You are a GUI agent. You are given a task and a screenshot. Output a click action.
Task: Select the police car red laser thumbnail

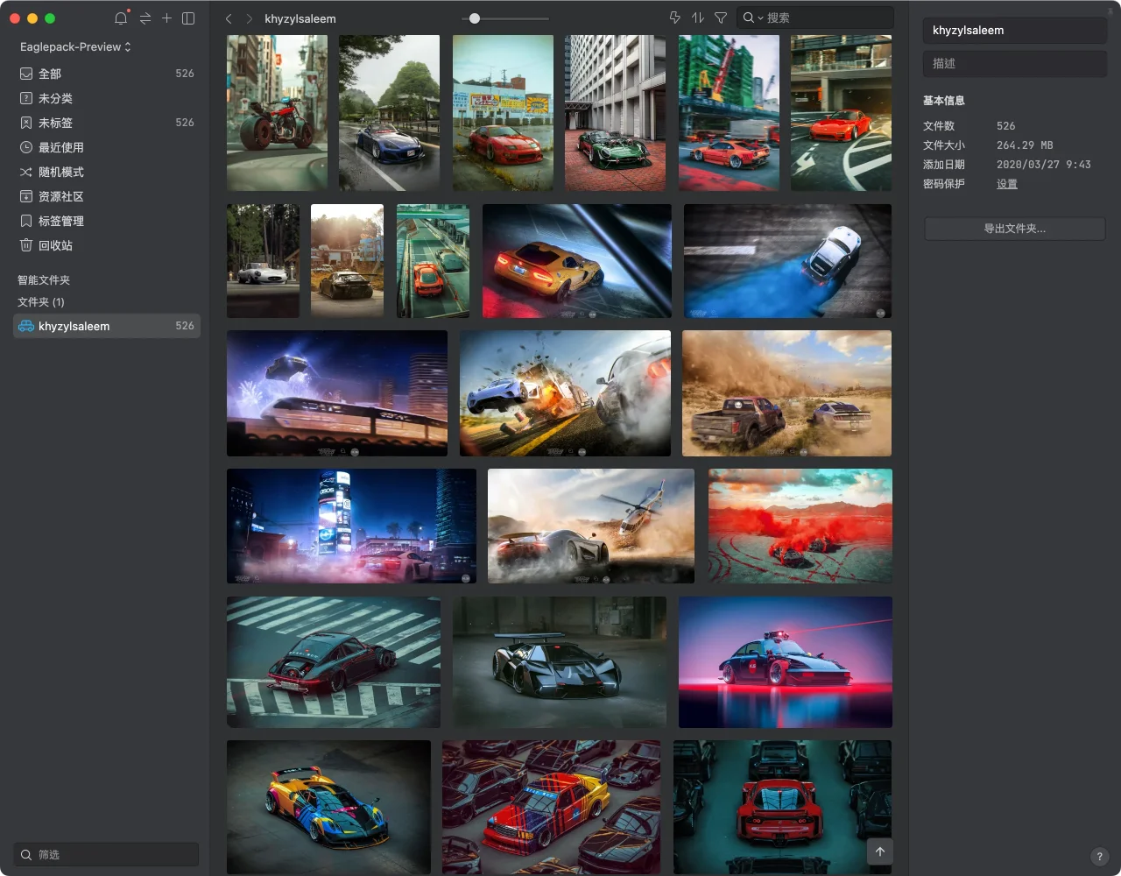pos(786,662)
